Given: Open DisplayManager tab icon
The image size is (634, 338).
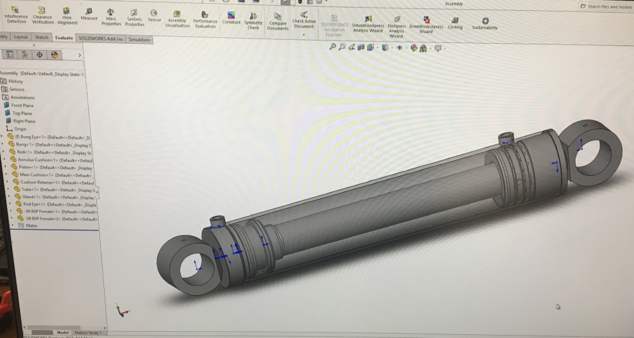Looking at the screenshot, I should click(54, 54).
